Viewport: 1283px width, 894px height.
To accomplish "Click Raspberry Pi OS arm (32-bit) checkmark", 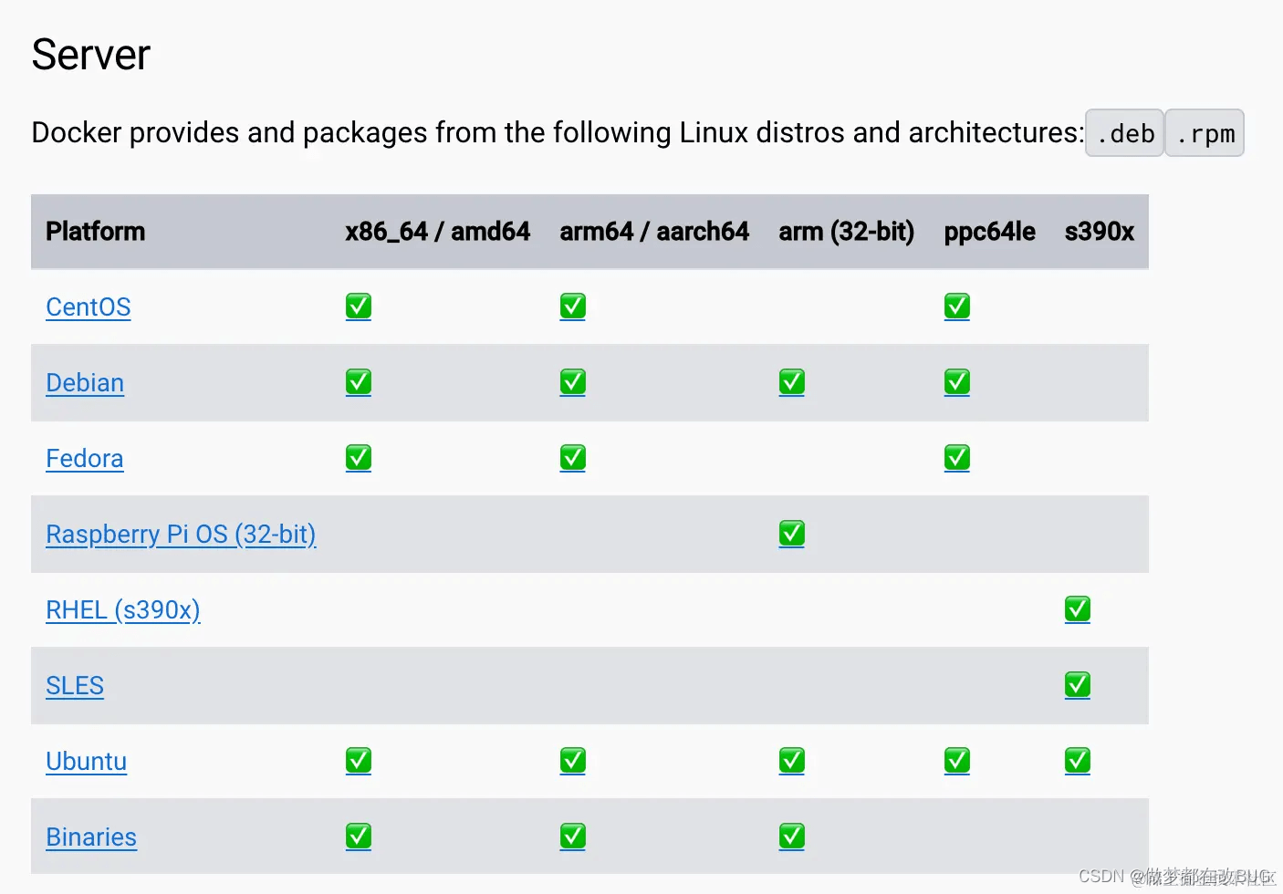I will 792,534.
